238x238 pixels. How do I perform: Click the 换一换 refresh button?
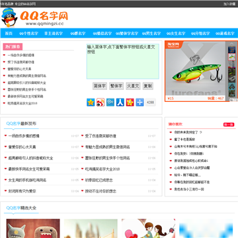(x=229, y=124)
